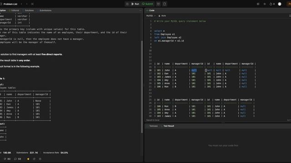Click the share icon next to star

[34, 159]
